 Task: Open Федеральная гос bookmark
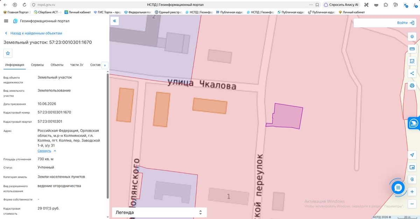[x=138, y=12]
